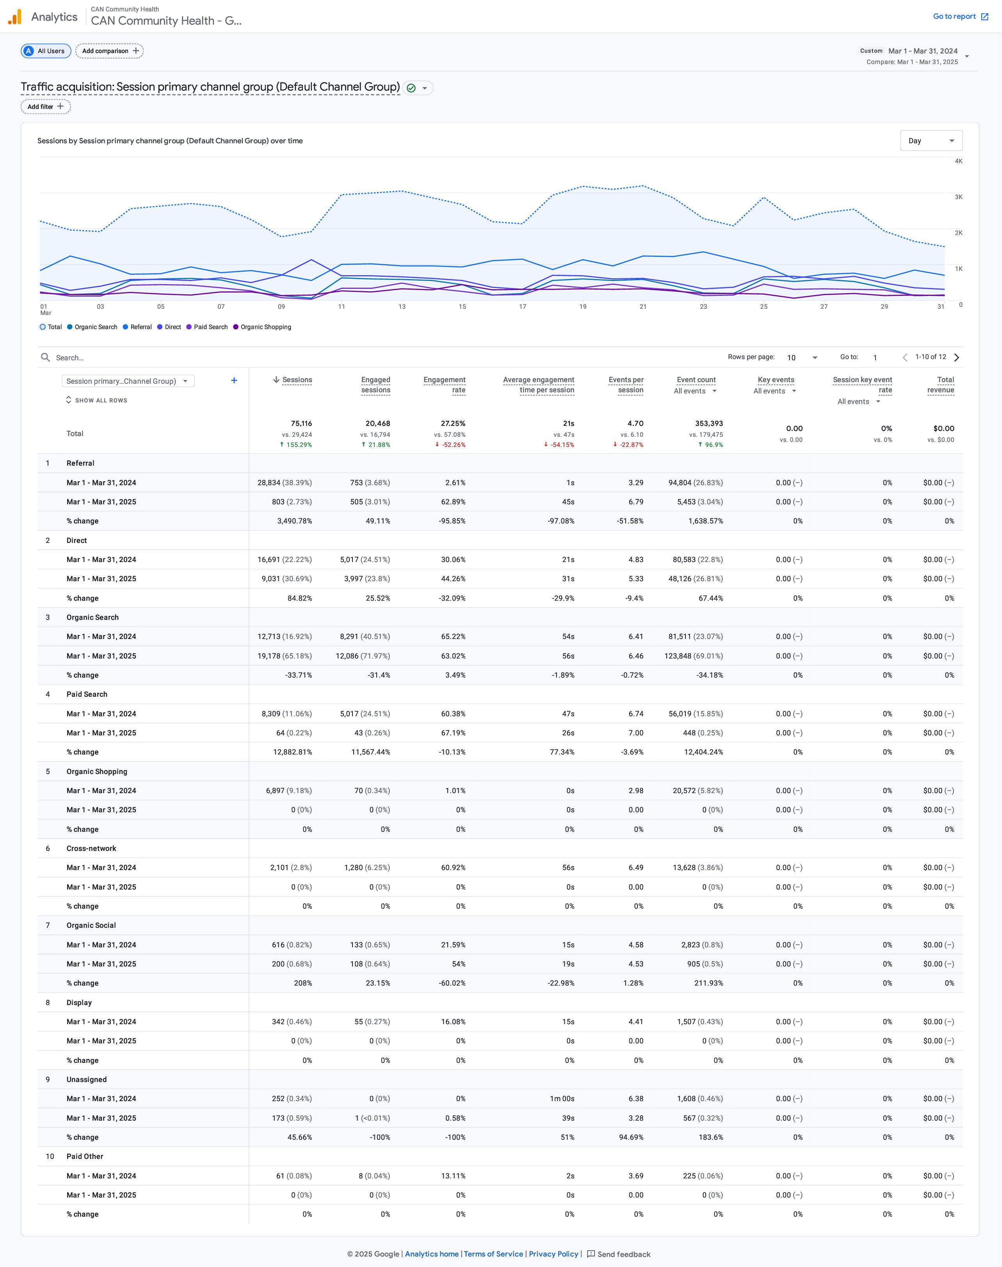Click the Google Analytics logo icon

point(15,17)
